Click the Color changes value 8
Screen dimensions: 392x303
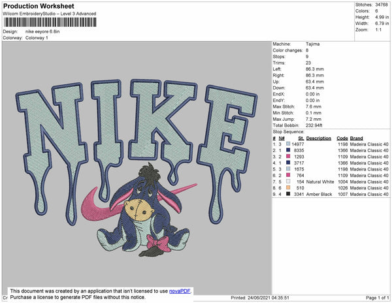tap(307, 50)
